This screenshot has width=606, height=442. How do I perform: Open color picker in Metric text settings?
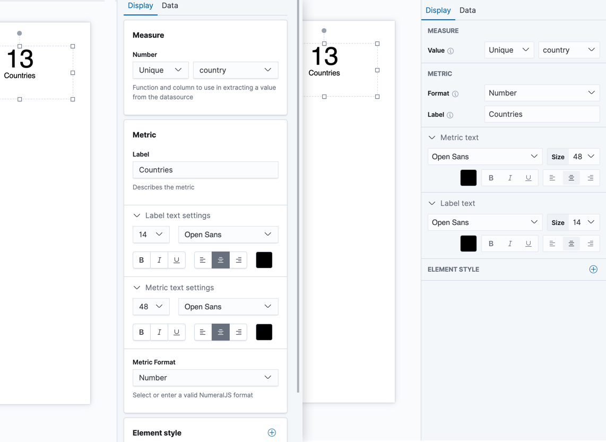264,332
